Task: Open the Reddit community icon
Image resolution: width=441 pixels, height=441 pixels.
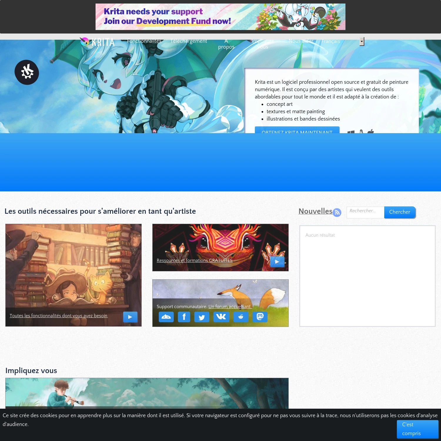Action: (x=241, y=317)
